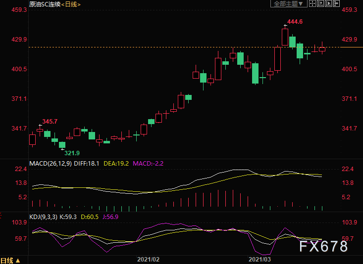Open the 全部主题 dropdown

pos(288,3)
